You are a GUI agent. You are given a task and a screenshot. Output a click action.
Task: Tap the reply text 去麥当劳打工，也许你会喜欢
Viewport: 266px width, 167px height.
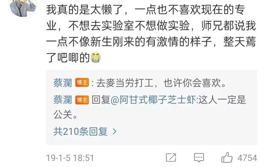point(161,83)
